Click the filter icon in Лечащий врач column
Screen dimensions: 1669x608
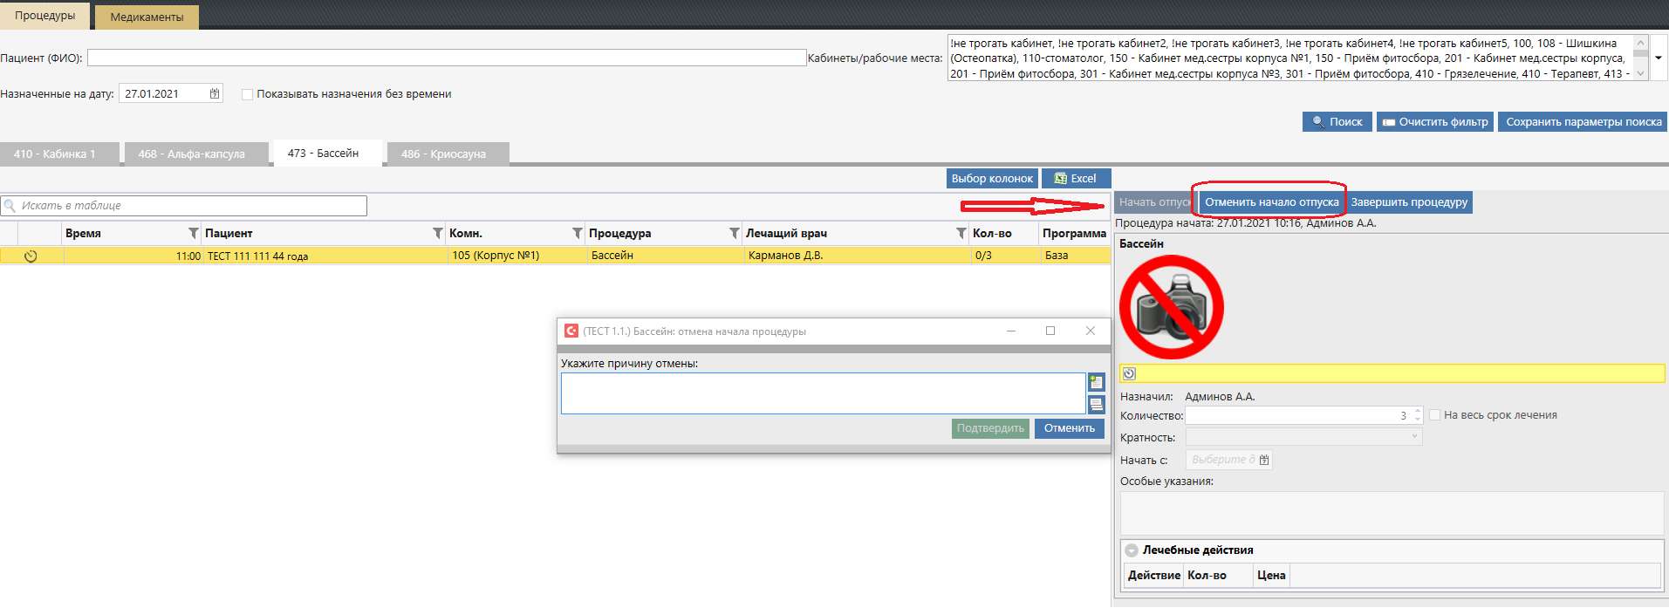tap(961, 233)
